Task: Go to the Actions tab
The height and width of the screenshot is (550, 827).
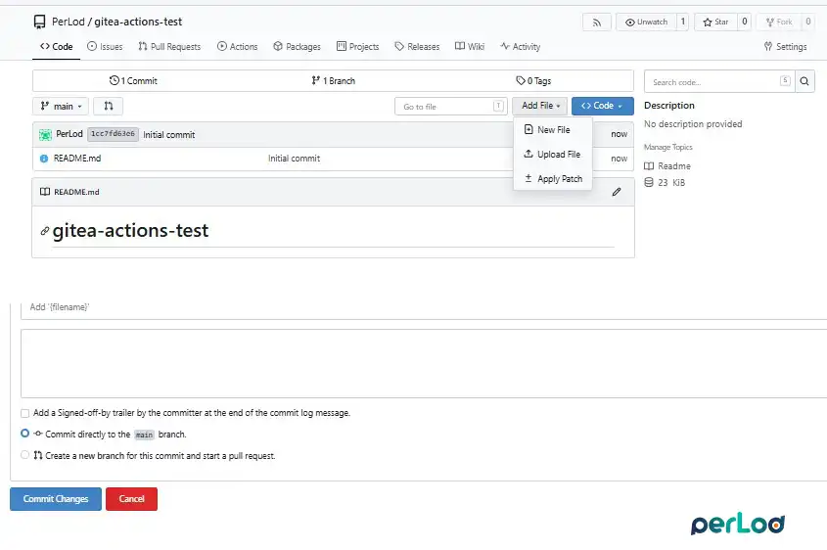Action: 238,46
